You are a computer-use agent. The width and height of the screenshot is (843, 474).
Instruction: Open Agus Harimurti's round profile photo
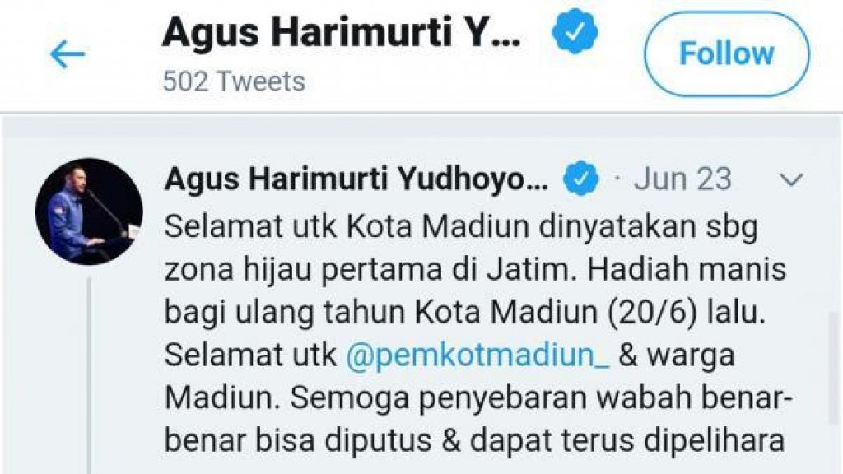[89, 211]
